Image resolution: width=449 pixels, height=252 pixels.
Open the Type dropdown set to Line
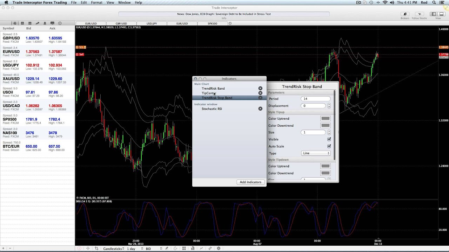(x=316, y=153)
